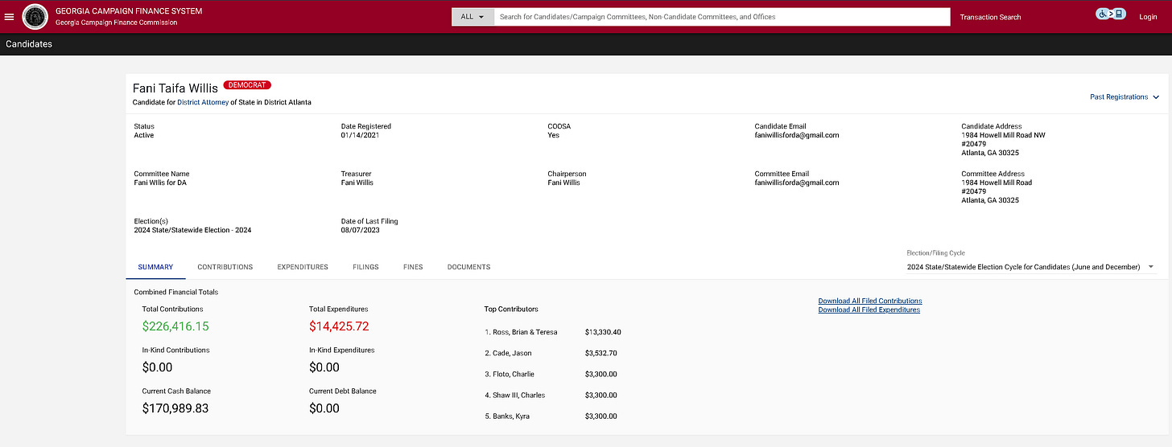Click the date registered 01/14/2021
Image resolution: width=1172 pixels, height=447 pixels.
point(360,135)
